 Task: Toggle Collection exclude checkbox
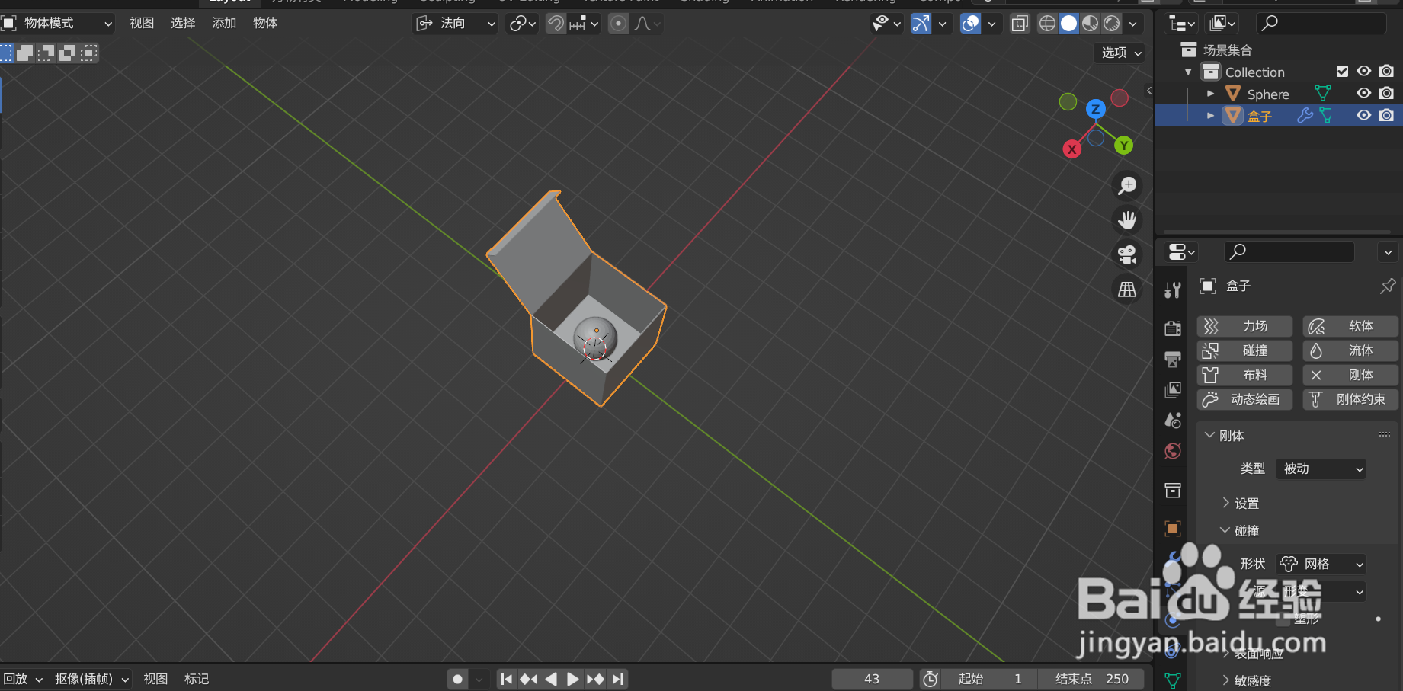pyautogui.click(x=1343, y=72)
